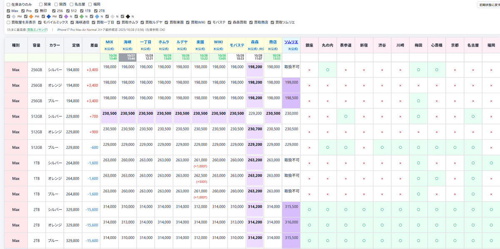
Task: Uncheck the 256 capacity filter
Action: [x=54, y=11]
